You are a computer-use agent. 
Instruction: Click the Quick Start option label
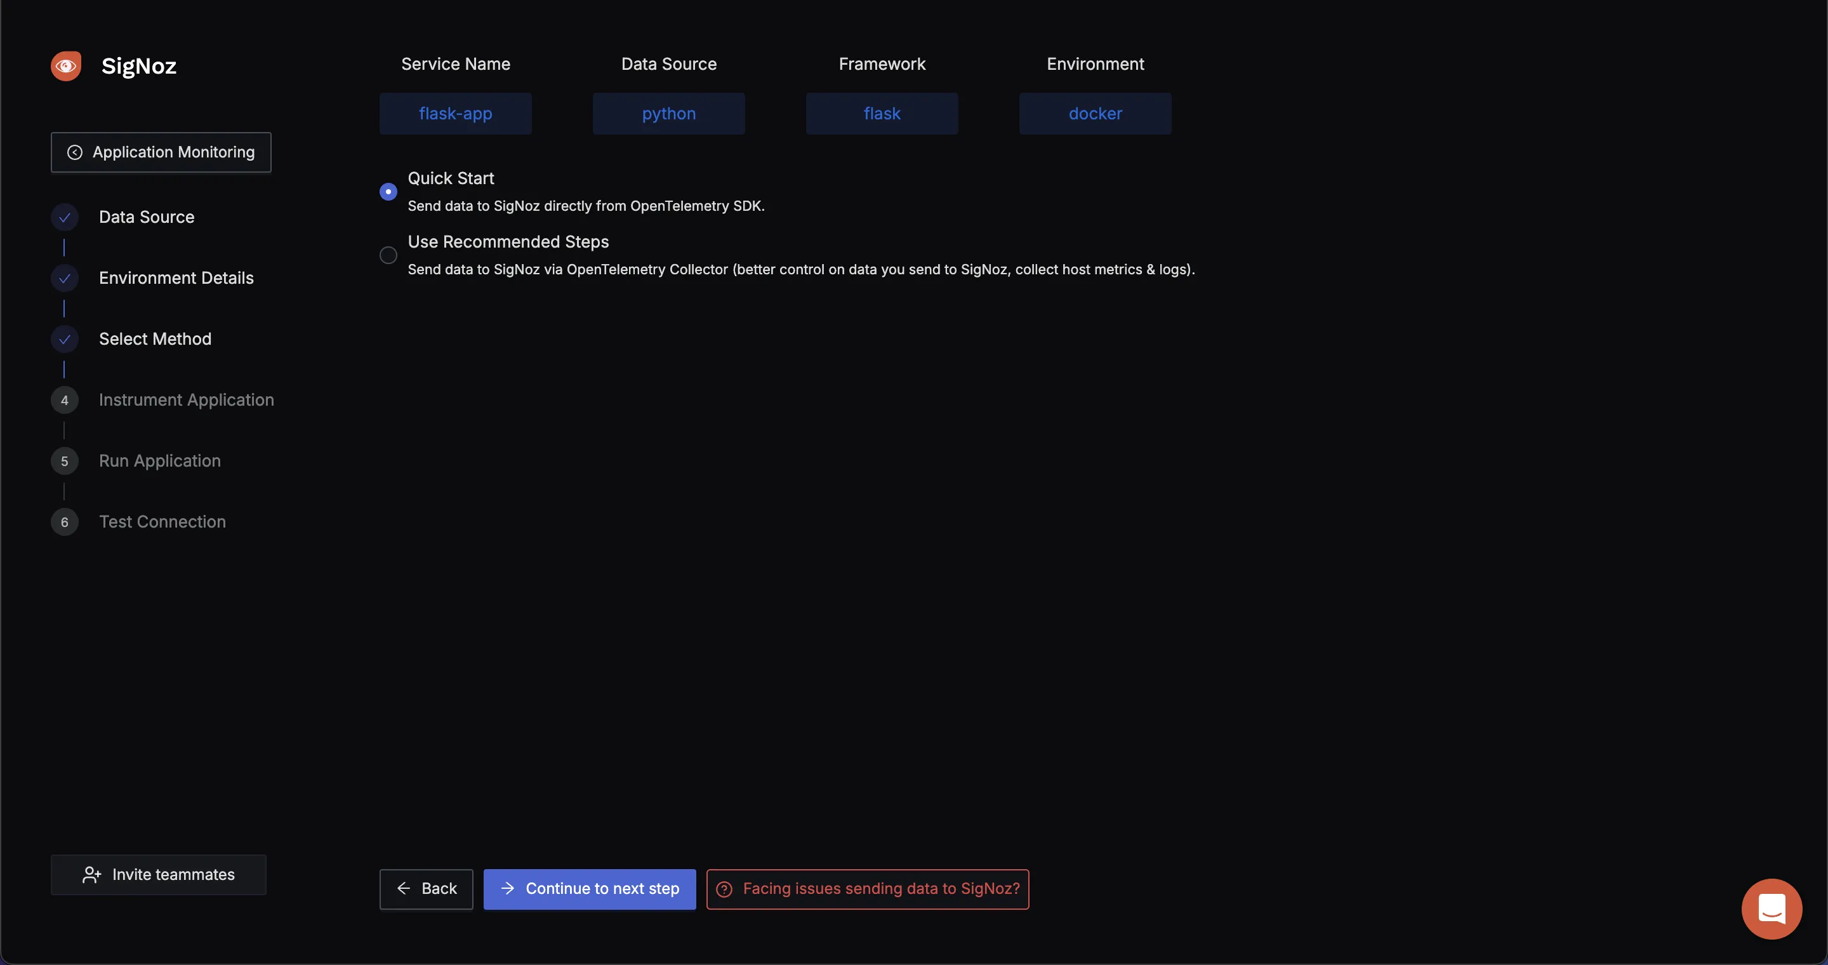pos(451,178)
